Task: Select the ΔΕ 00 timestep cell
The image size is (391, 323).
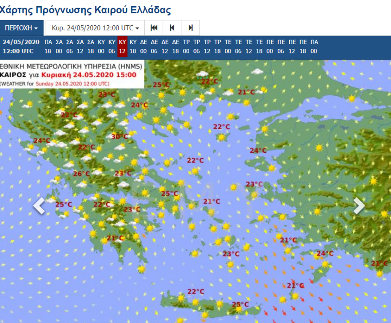Action: [x=142, y=47]
